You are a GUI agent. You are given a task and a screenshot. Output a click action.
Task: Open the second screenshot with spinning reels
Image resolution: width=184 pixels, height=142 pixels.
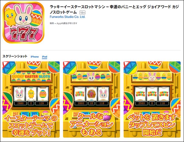[91, 99]
